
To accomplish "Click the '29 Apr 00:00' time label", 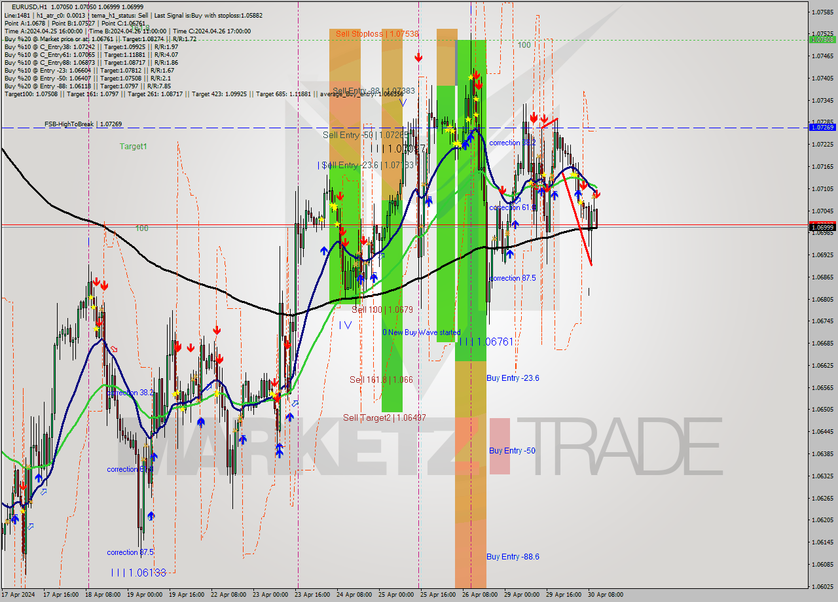I will [x=522, y=595].
